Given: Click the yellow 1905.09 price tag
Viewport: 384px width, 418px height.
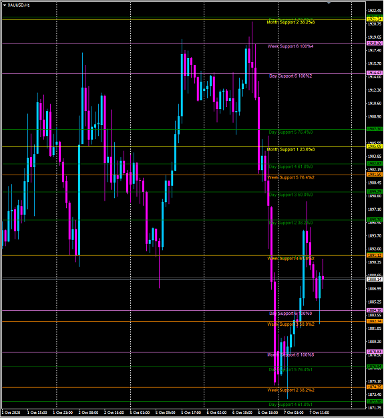Looking at the screenshot, I should (x=375, y=146).
